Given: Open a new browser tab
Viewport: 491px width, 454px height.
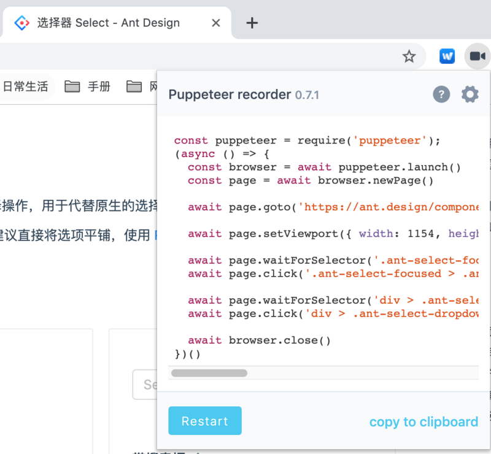Looking at the screenshot, I should [252, 23].
